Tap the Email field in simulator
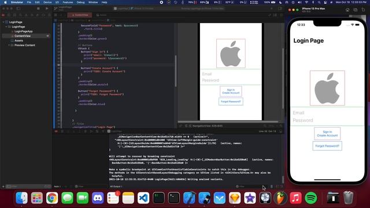 pyautogui.click(x=327, y=113)
